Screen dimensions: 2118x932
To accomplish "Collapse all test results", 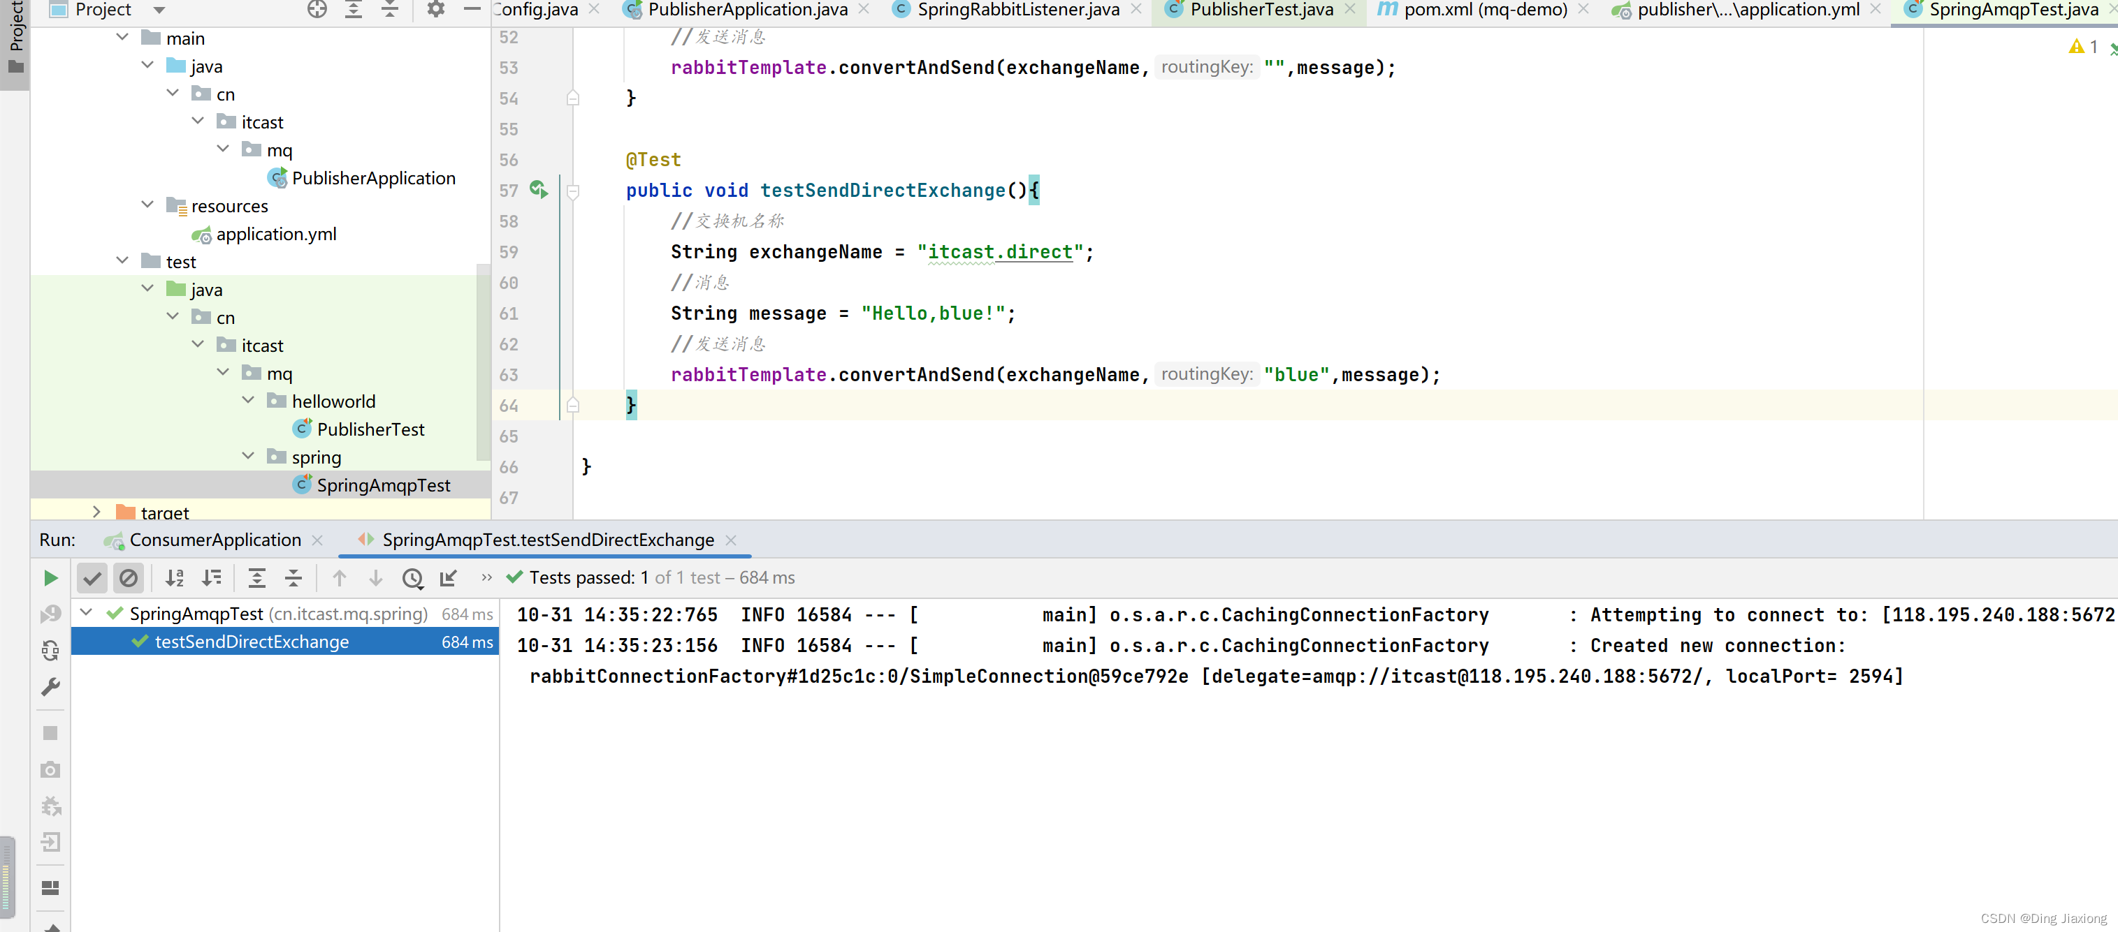I will [293, 578].
